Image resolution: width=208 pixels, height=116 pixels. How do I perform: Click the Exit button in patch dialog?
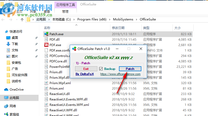pos(86,69)
